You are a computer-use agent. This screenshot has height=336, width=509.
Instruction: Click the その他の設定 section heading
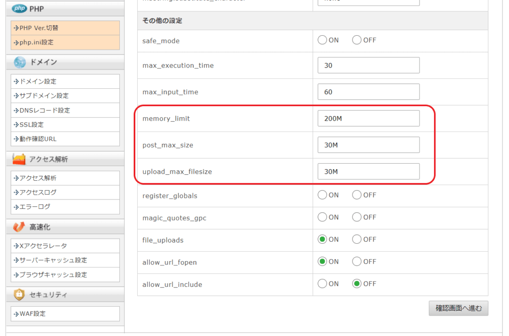163,21
